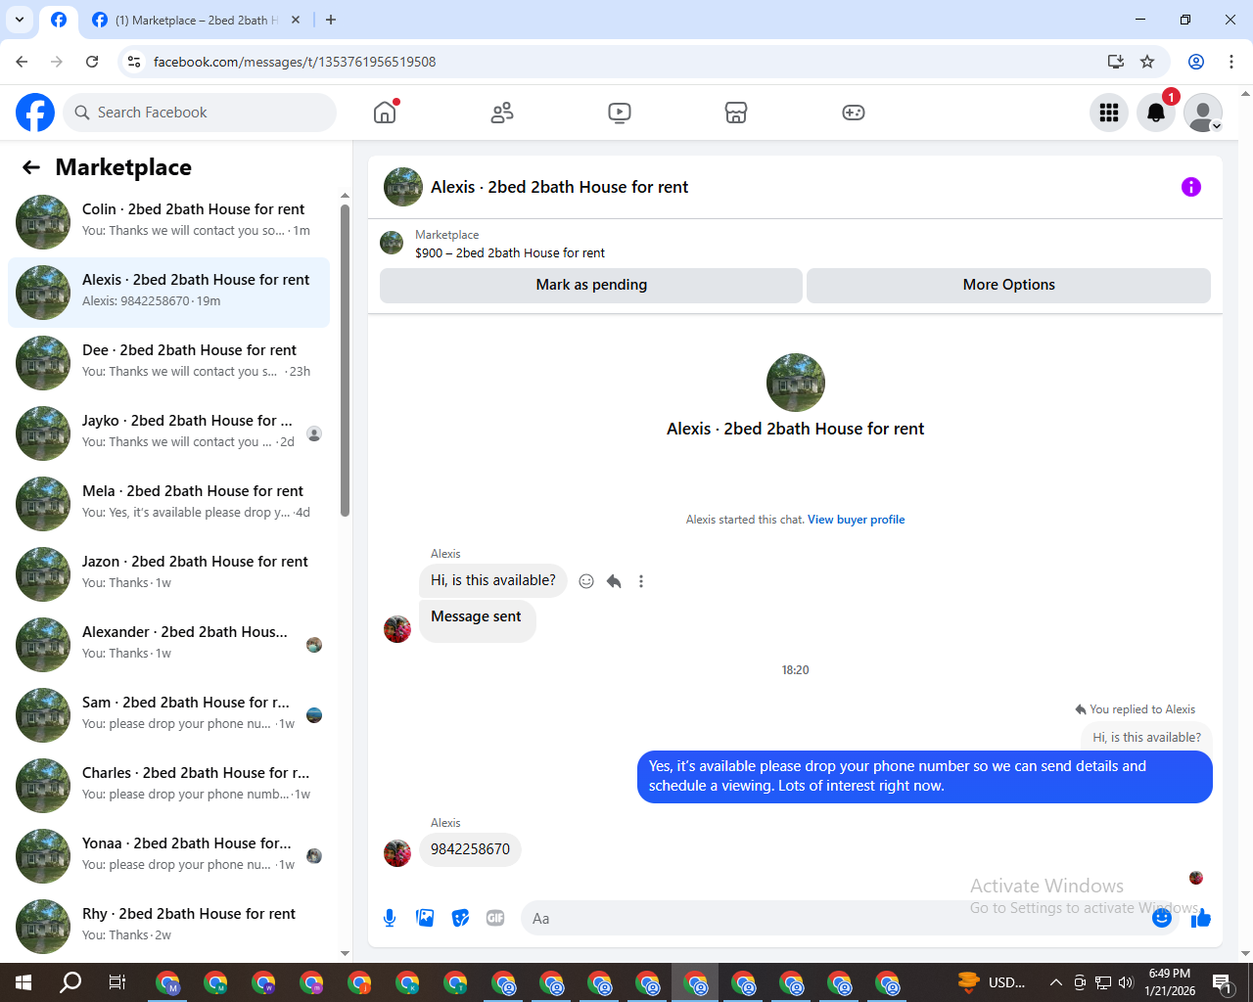
Task: Open the Marketplace storefront icon
Action: coord(736,113)
